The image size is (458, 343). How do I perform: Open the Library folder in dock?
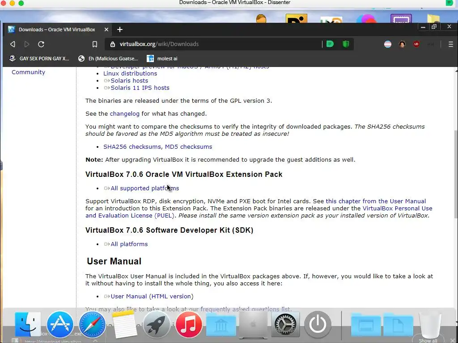(221, 325)
